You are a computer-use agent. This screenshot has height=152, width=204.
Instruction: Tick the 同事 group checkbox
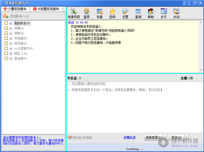pyautogui.click(x=6, y=28)
